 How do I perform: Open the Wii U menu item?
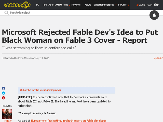(59, 5)
